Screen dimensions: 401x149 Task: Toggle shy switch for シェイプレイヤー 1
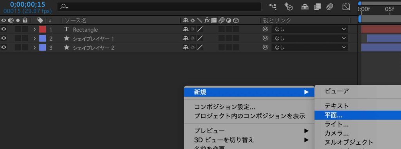[x=185, y=38]
